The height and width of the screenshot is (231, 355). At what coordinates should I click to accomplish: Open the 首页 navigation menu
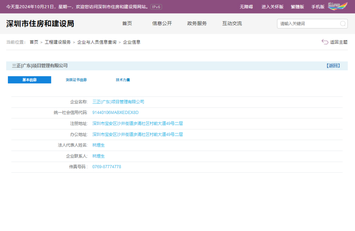pyautogui.click(x=127, y=24)
